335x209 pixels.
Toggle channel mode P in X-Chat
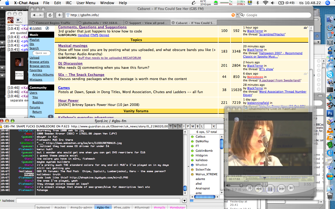[188, 126]
